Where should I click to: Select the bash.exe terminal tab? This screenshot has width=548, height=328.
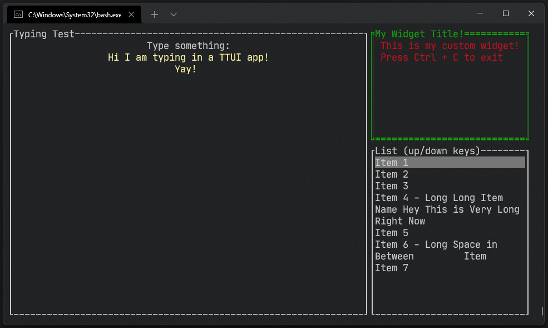point(74,14)
